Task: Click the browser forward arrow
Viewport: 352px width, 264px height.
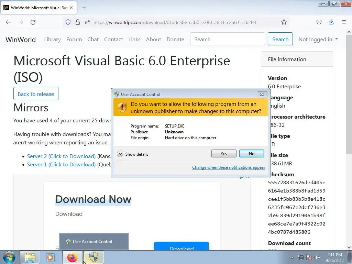Action: [21, 22]
